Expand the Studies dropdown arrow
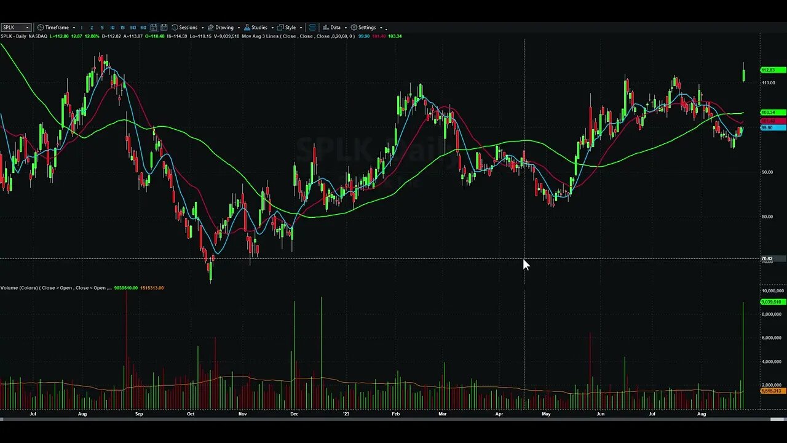The image size is (787, 443). tap(272, 28)
